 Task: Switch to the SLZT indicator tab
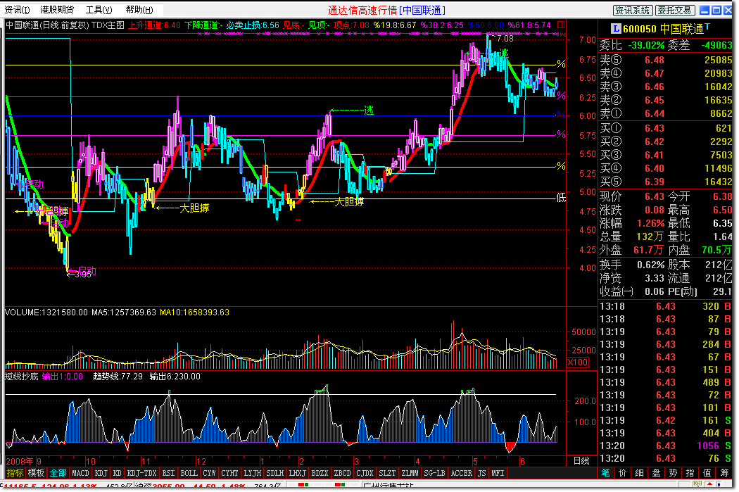[387, 473]
